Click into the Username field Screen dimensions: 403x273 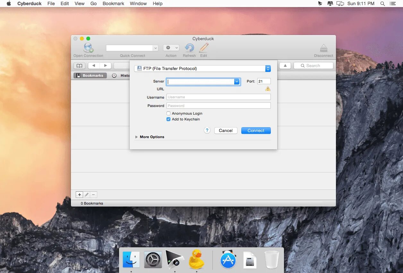219,97
